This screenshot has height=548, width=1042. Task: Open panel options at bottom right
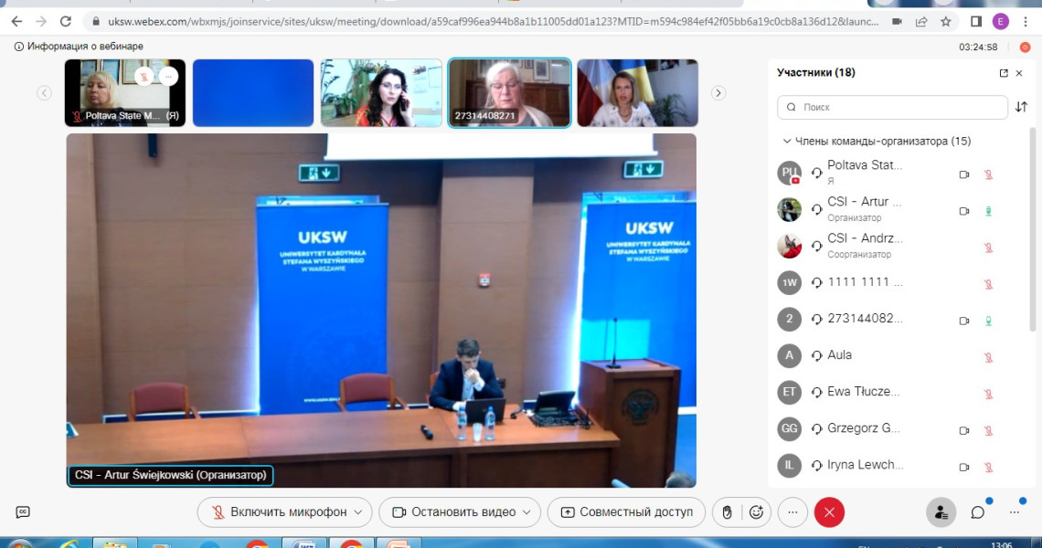1014,512
